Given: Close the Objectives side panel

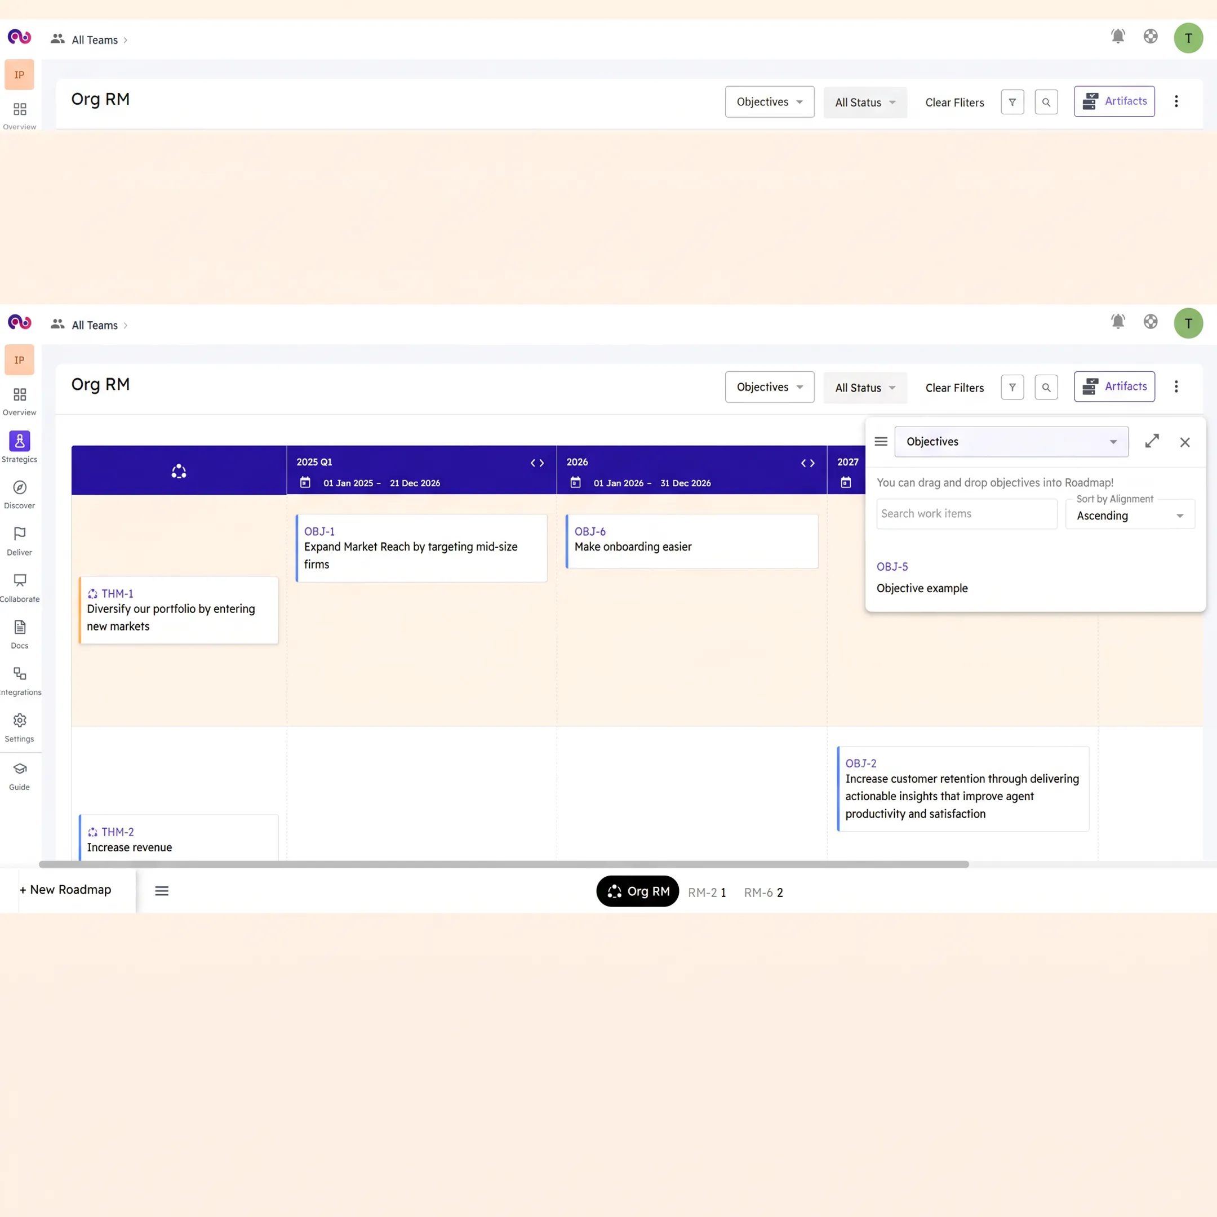Looking at the screenshot, I should [x=1185, y=442].
